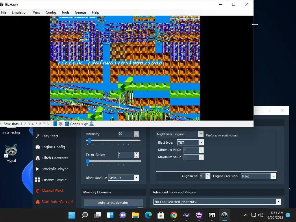Click the Engine Config gauge icon

pyautogui.click(x=38, y=147)
